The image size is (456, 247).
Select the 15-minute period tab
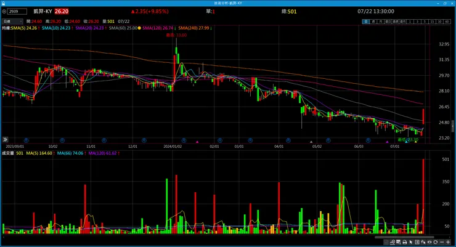[x=432, y=22]
